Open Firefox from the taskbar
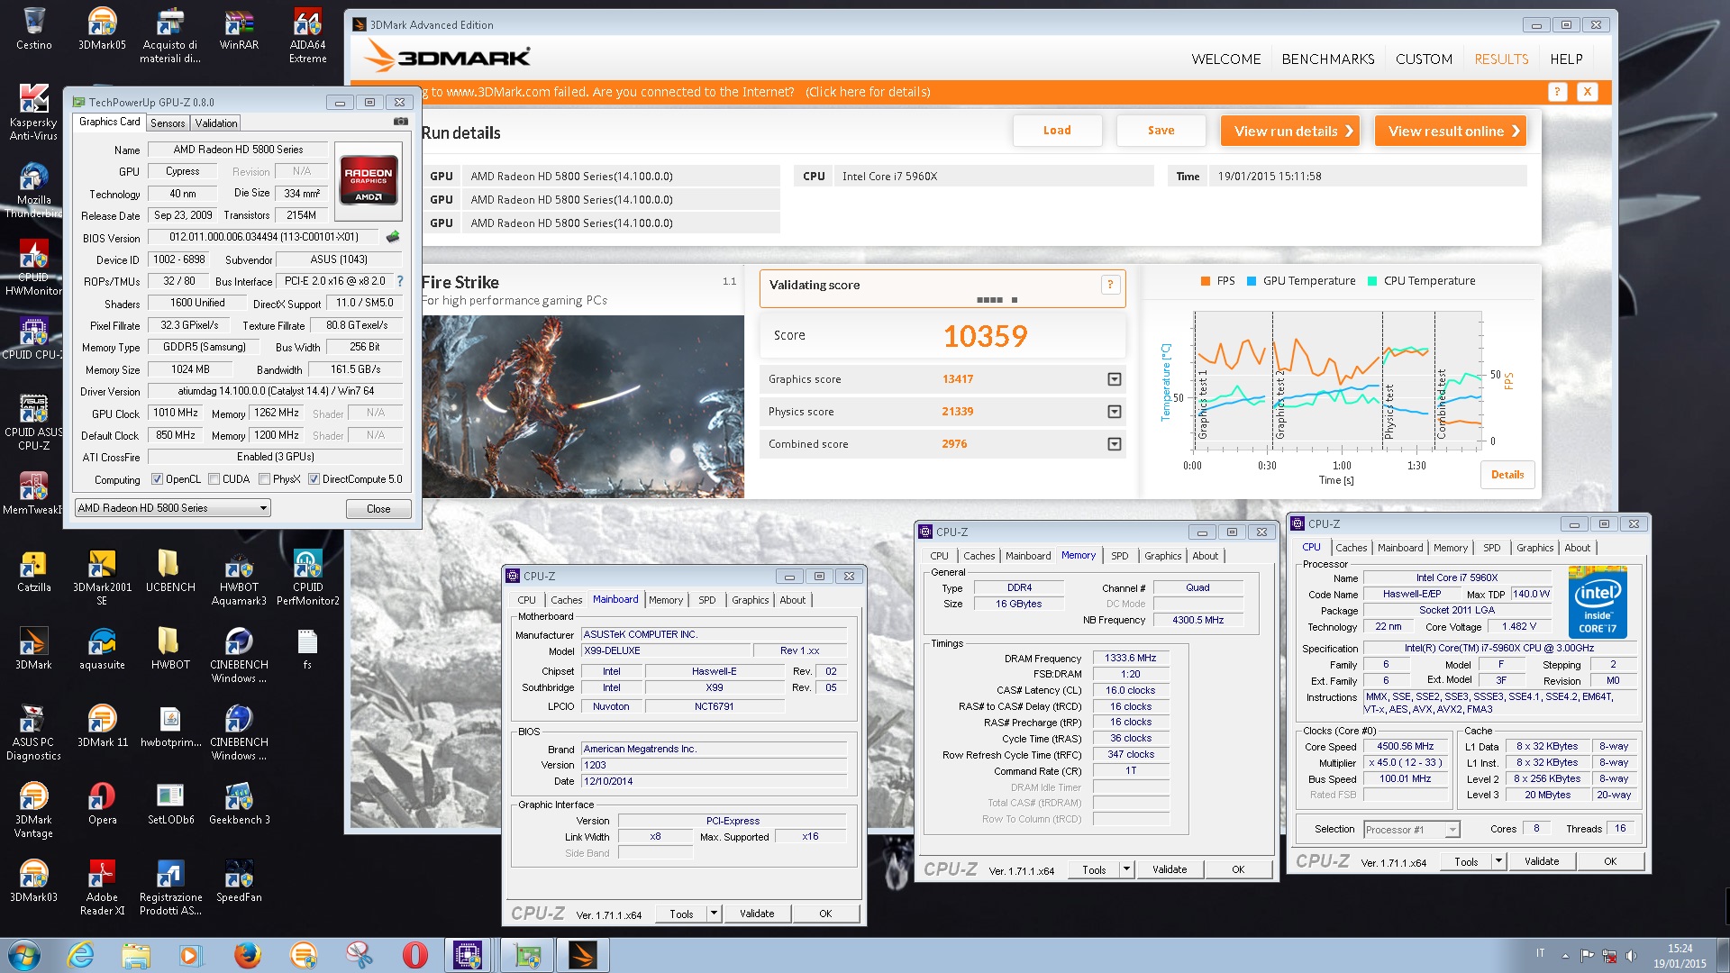1730x973 pixels. pos(247,955)
